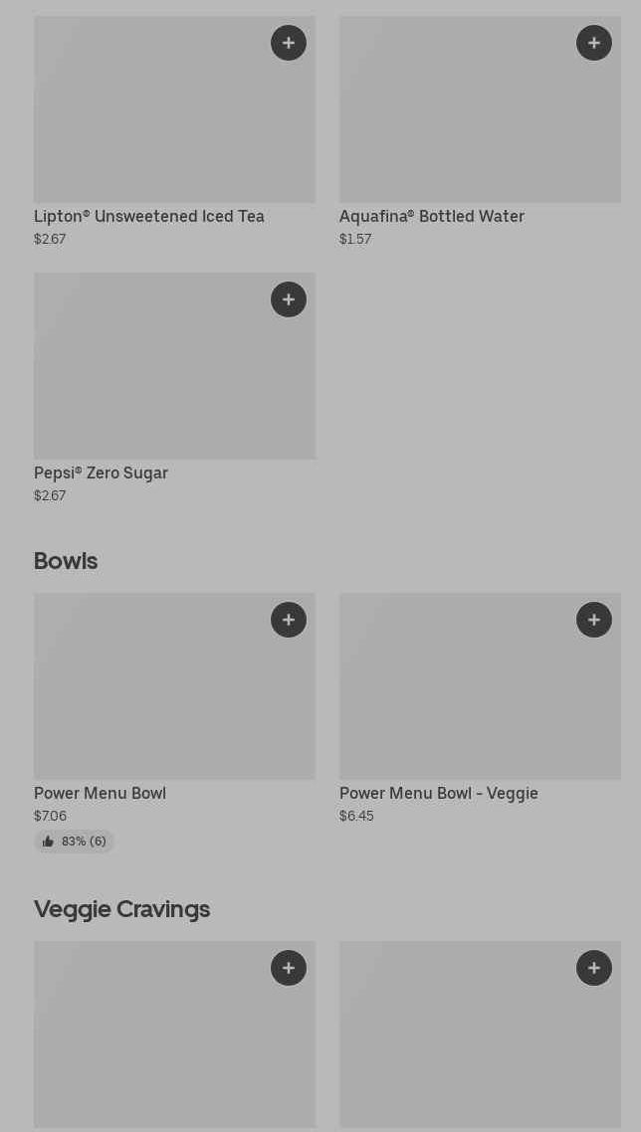Image resolution: width=641 pixels, height=1132 pixels.
Task: Open the Power Menu Bowl image
Action: pos(149,696)
